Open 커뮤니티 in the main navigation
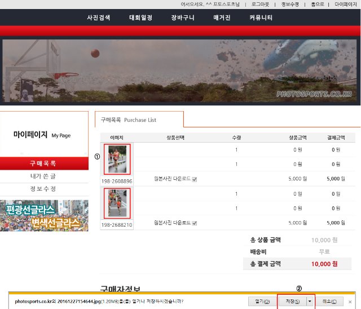This screenshot has width=361, height=309. pos(261,17)
